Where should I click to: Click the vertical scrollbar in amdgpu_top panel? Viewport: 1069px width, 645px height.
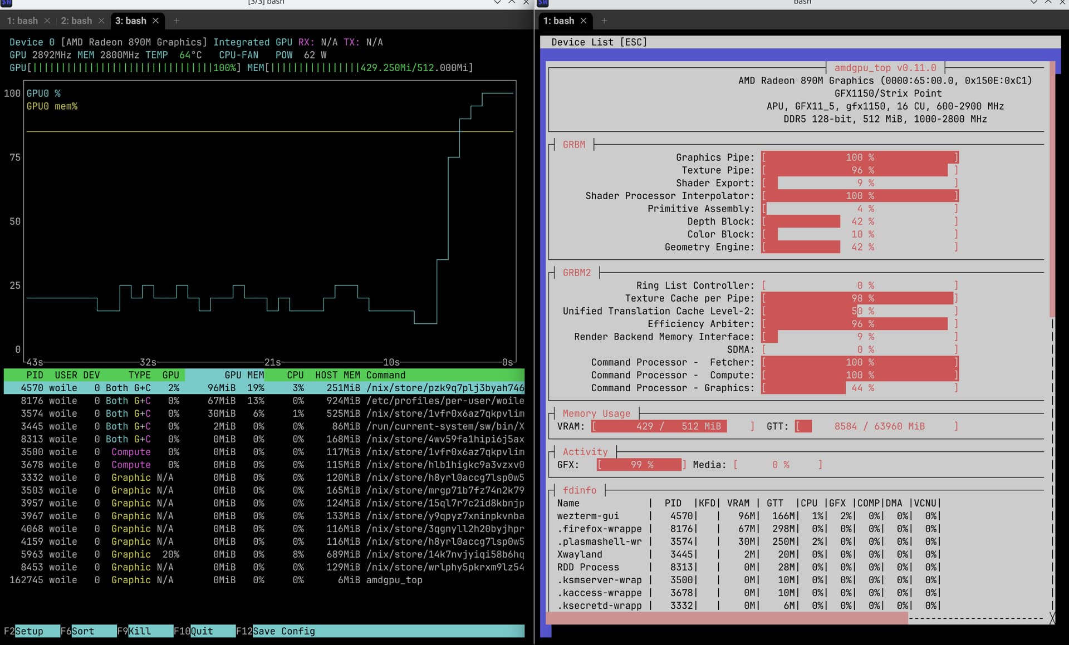pos(1052,189)
